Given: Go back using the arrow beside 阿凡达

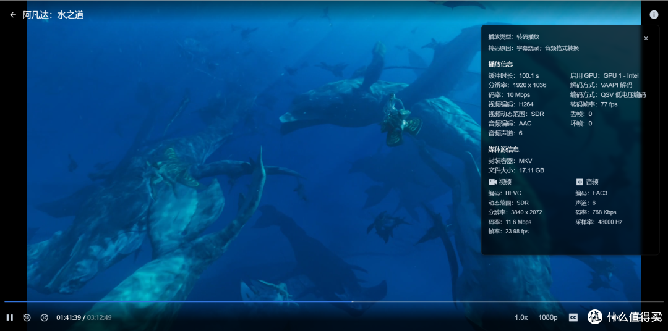Looking at the screenshot, I should click(13, 15).
